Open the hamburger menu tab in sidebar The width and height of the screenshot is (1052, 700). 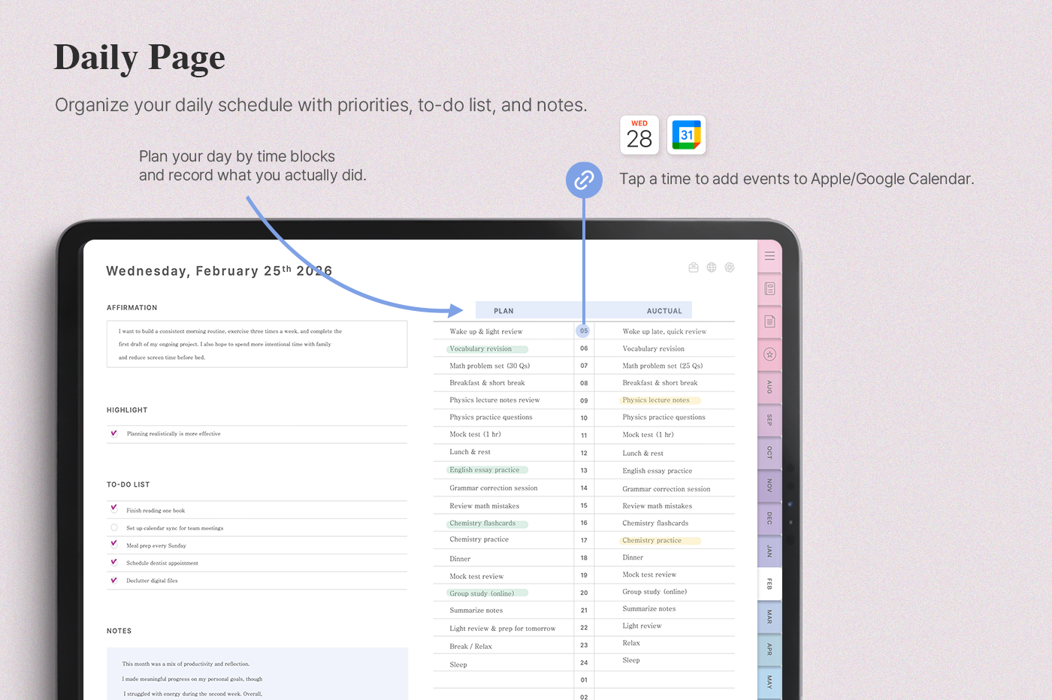click(x=769, y=256)
